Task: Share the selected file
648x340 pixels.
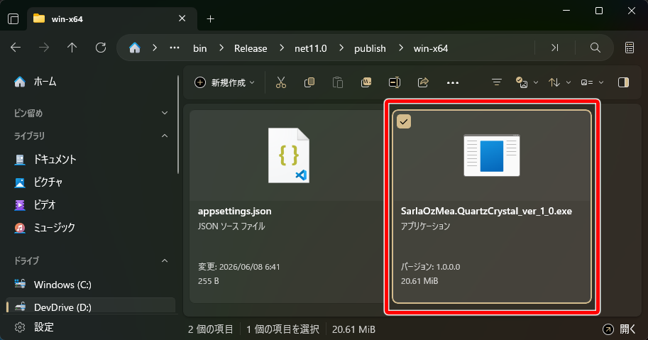Action: click(423, 82)
